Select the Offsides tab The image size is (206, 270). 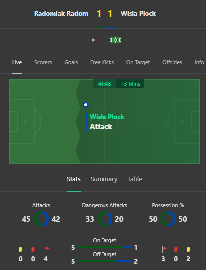pyautogui.click(x=172, y=62)
